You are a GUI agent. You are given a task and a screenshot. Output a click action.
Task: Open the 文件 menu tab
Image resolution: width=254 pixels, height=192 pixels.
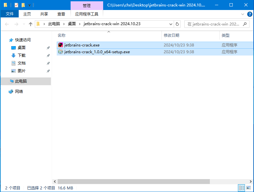(10, 14)
